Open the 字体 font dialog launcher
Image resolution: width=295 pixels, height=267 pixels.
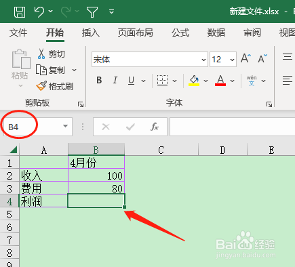pos(269,104)
